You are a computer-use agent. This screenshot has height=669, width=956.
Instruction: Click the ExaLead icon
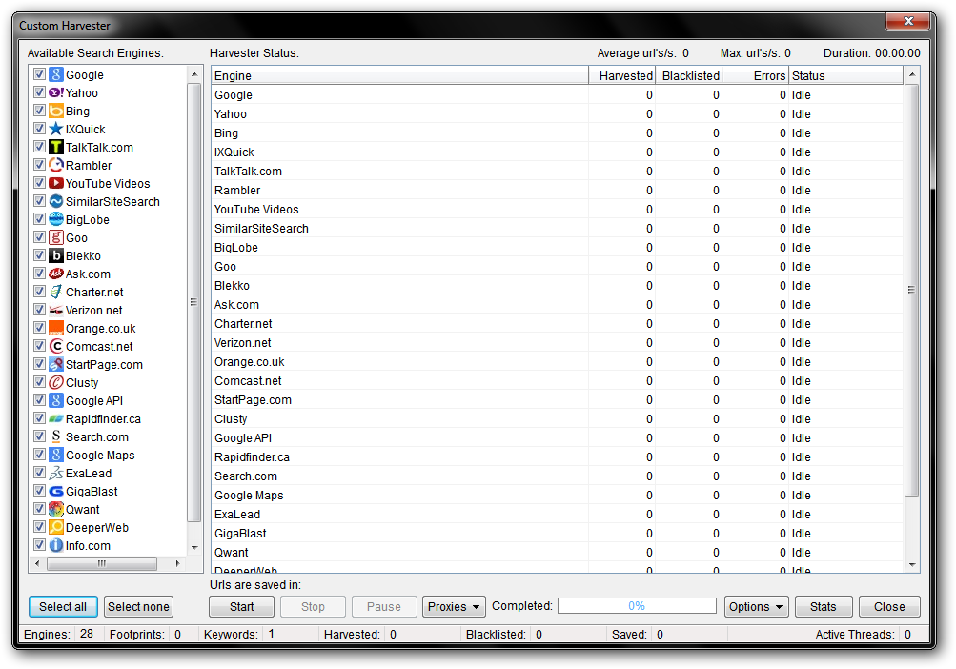pyautogui.click(x=56, y=474)
